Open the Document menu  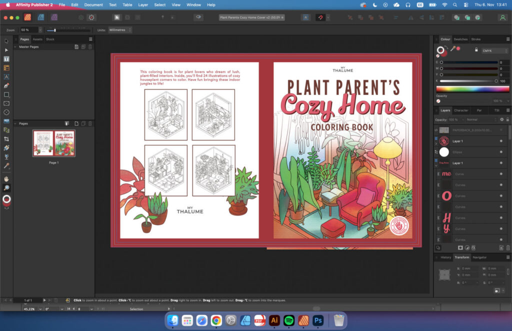(x=93, y=4)
